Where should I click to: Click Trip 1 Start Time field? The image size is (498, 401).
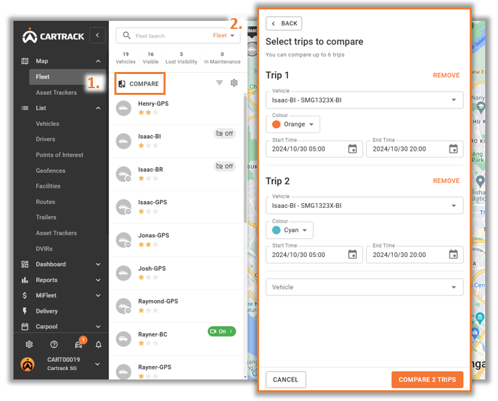pos(314,149)
